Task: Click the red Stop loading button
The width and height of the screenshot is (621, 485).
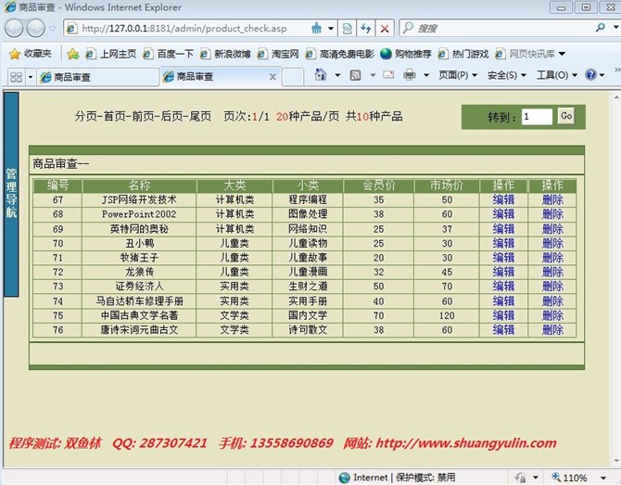Action: (384, 29)
